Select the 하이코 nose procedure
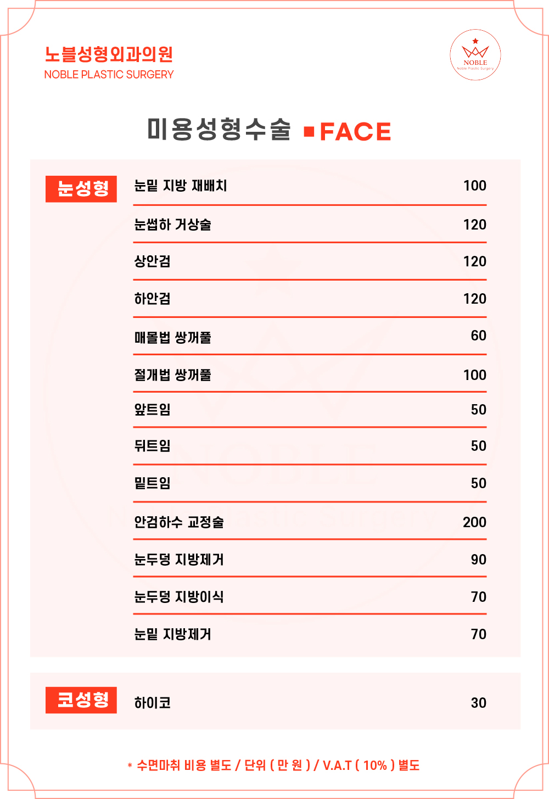This screenshot has width=549, height=799. [x=153, y=703]
